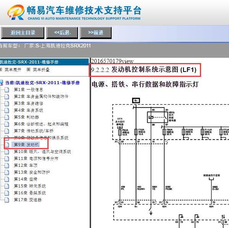Click the B+ terminal in diagram

[136, 101]
